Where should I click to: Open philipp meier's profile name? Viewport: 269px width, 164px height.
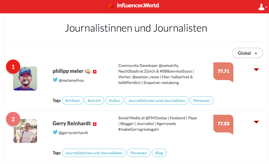point(68,71)
